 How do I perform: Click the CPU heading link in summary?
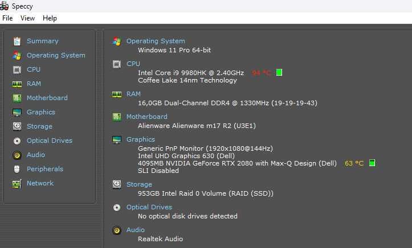(133, 64)
